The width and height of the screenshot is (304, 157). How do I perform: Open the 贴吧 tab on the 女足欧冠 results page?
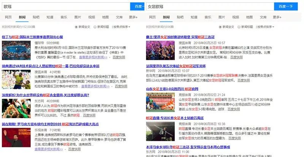tap(180, 17)
